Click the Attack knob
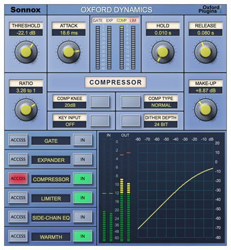The width and height of the screenshot is (231, 250). point(69,52)
